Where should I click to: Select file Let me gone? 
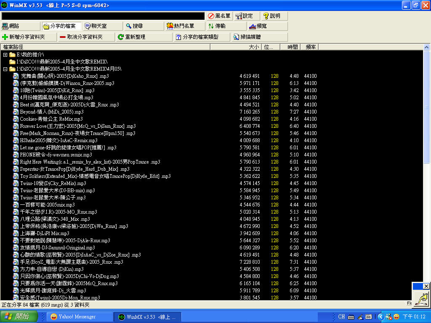pyautogui.click(x=68, y=148)
